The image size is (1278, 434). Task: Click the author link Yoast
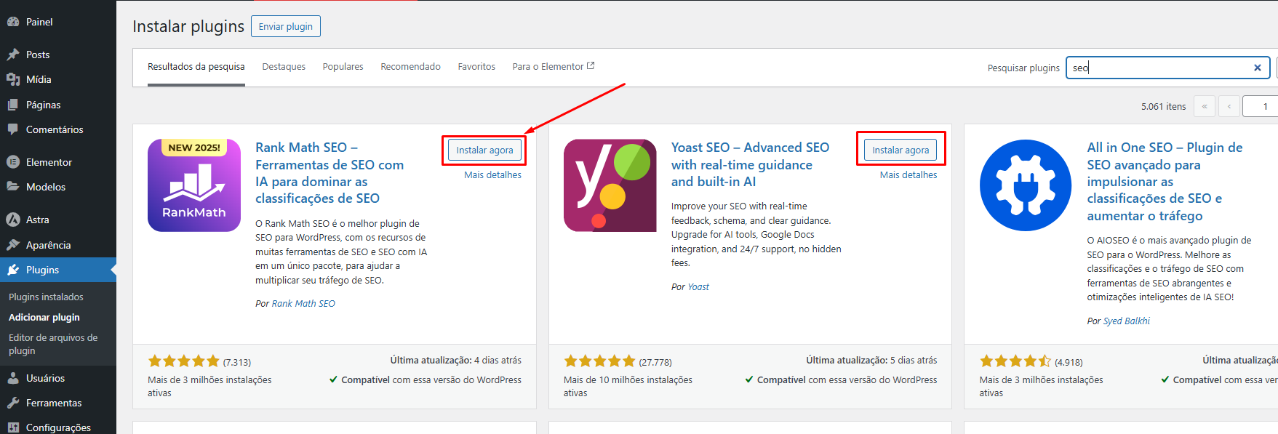click(x=698, y=287)
